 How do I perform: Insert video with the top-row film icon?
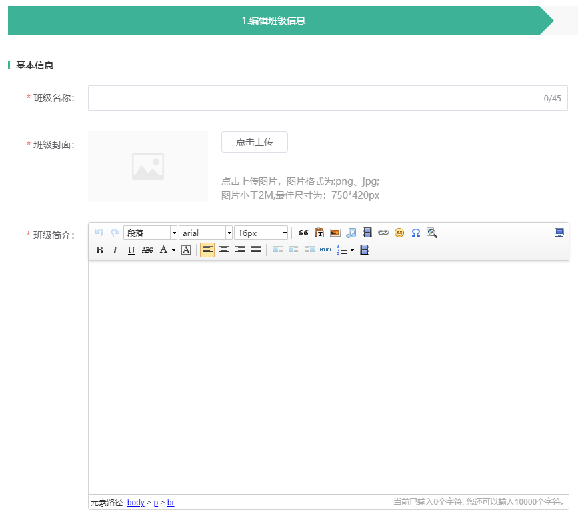point(367,232)
